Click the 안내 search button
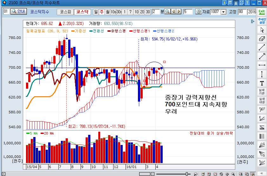267x176 pixels. tap(19, 12)
